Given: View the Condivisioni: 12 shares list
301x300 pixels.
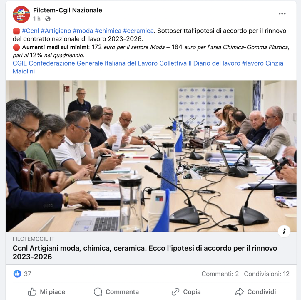Looking at the screenshot, I should [x=267, y=274].
